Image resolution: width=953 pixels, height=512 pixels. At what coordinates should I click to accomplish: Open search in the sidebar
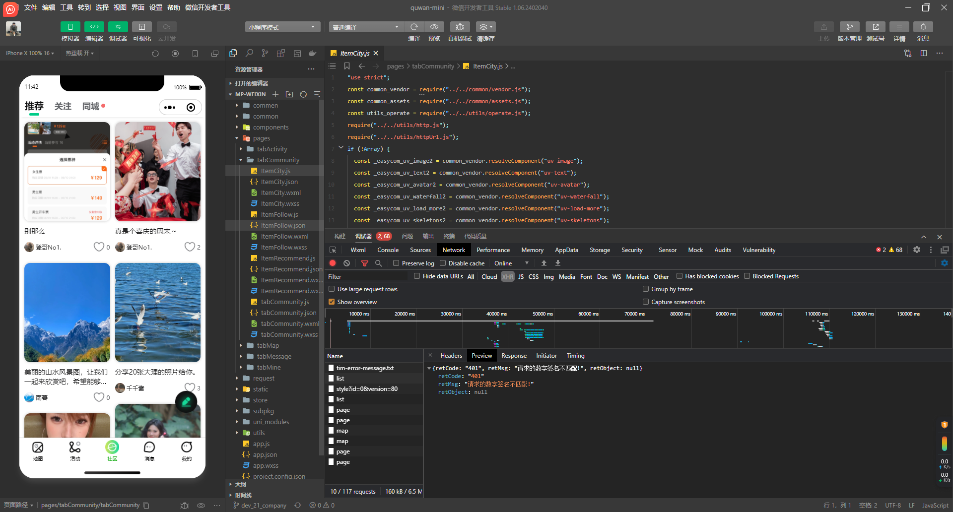[x=249, y=53]
